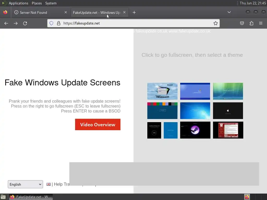Image resolution: width=267 pixels, height=200 pixels.
Task: Select the plain blue update theme thumbnail
Action: click(x=171, y=130)
